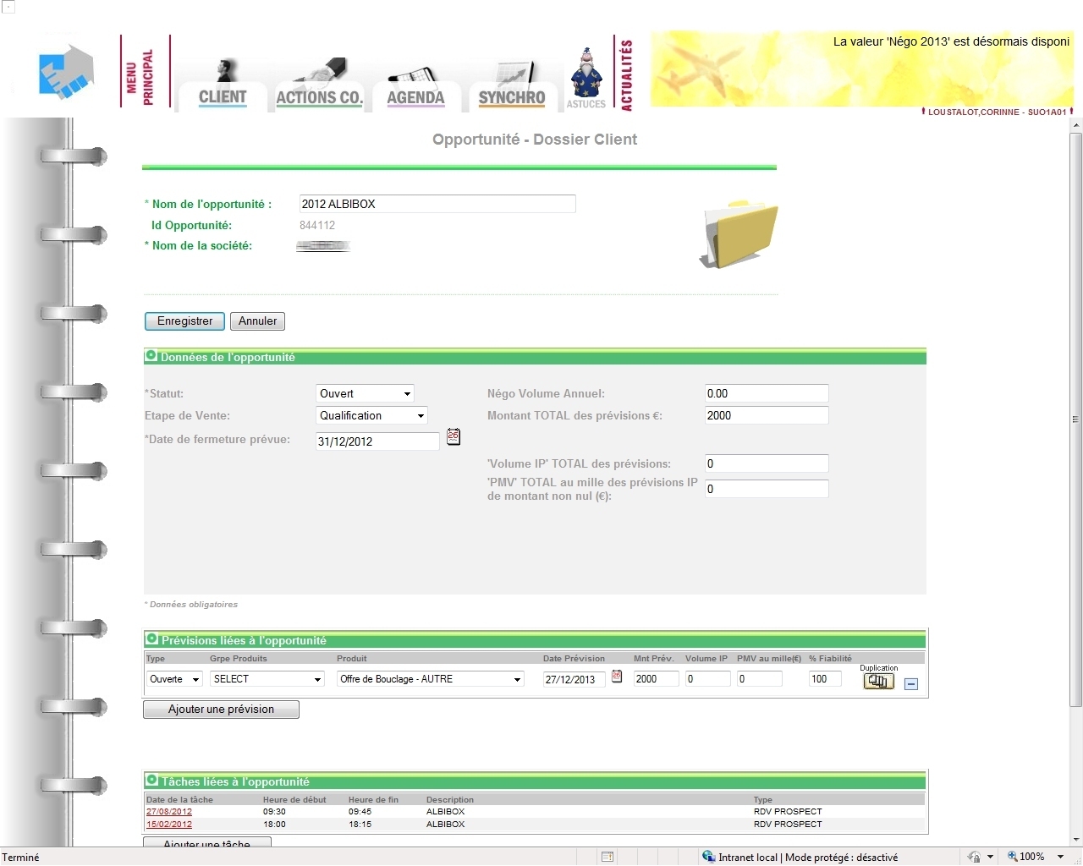The image size is (1083, 866).
Task: Remove the prévision row with minus icon
Action: tap(911, 683)
